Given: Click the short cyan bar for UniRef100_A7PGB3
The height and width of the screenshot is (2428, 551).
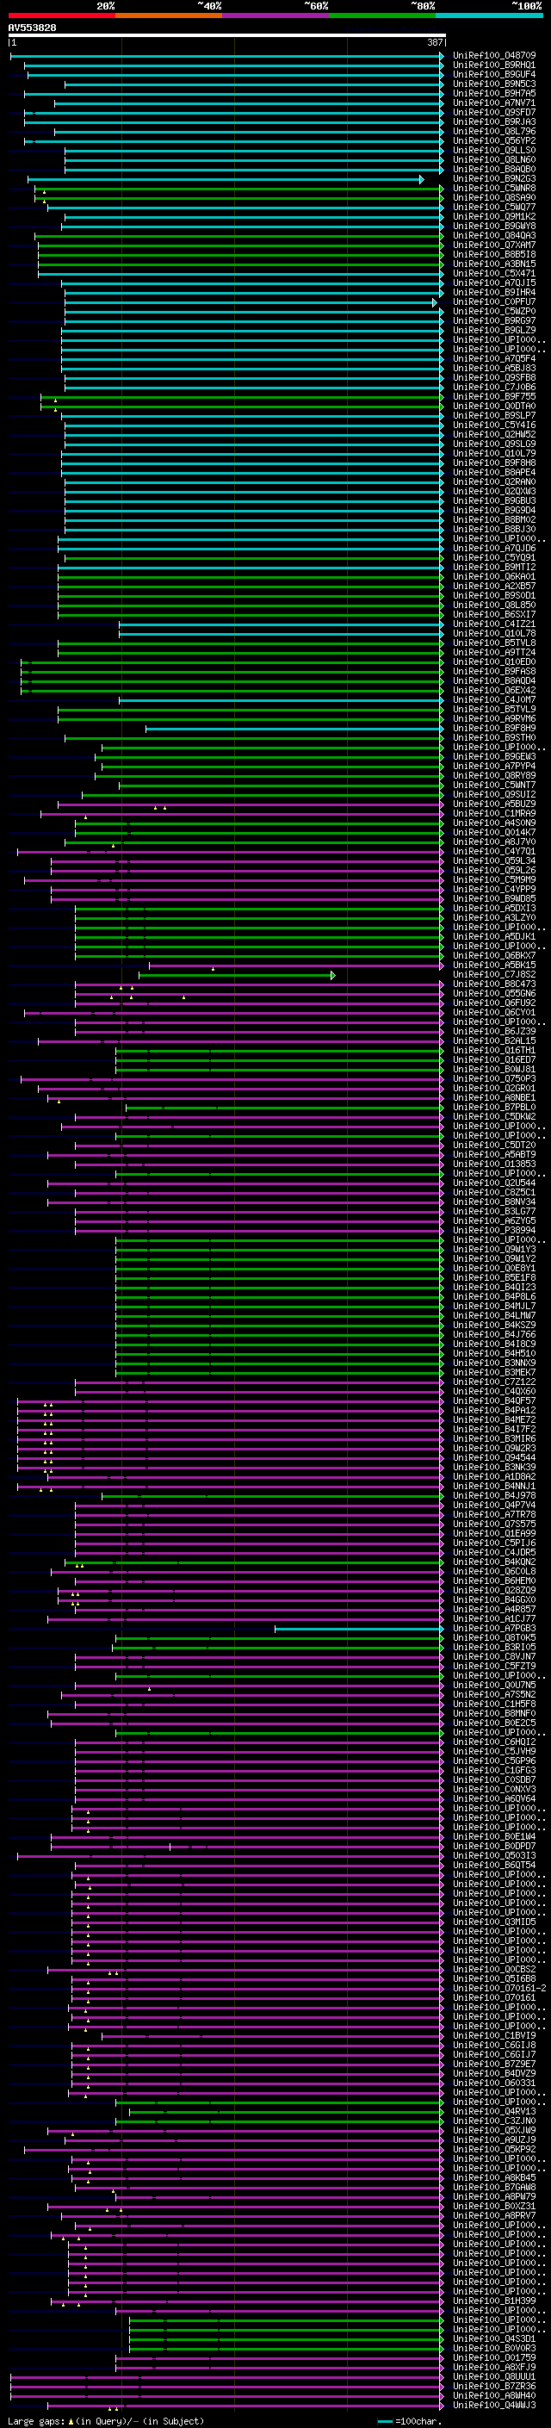Looking at the screenshot, I should (359, 1629).
